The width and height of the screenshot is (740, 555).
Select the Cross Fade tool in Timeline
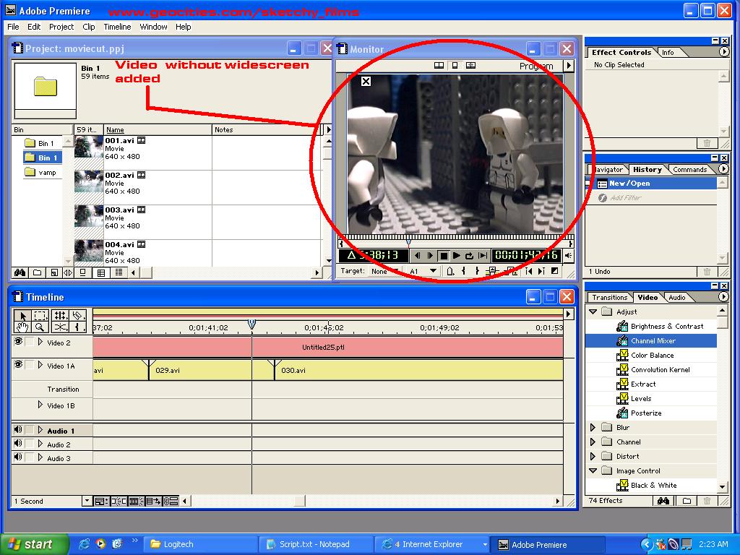(60, 327)
